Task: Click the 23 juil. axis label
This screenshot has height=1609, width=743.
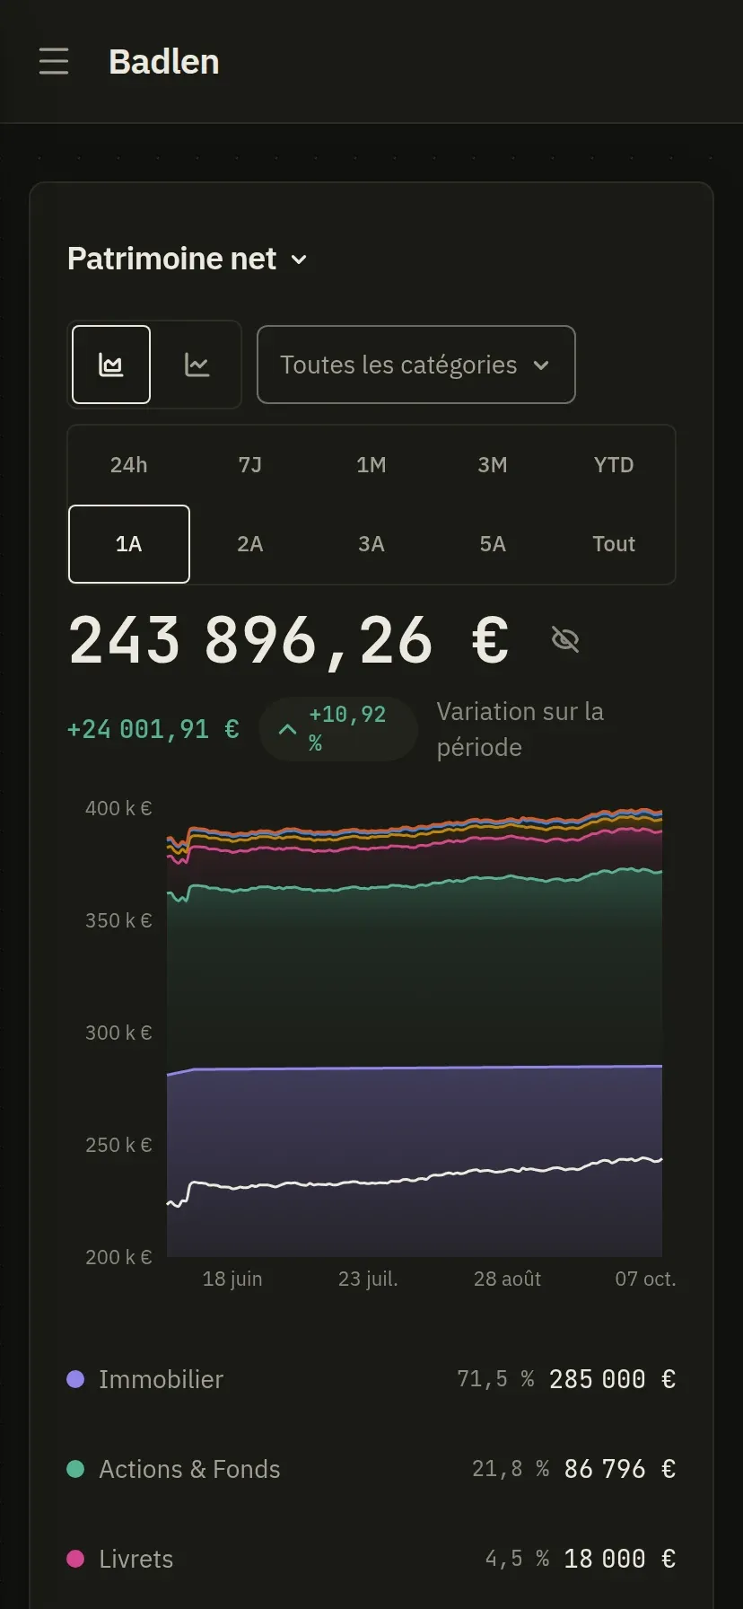Action: coord(368,1279)
